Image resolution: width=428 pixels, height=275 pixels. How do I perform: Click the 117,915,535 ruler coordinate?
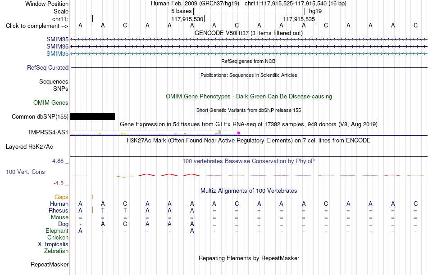click(299, 19)
